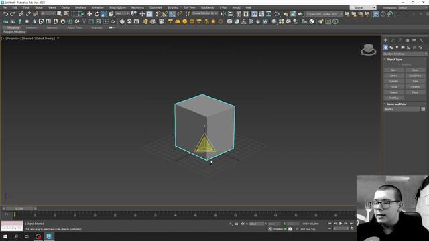The image size is (429, 241).
Task: Open the Utilities wrench tab
Action: click(422, 40)
